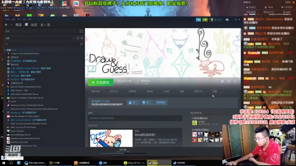This screenshot has width=296, height=166.
Task: Click thumbs-down 否 button
Action: point(147,103)
